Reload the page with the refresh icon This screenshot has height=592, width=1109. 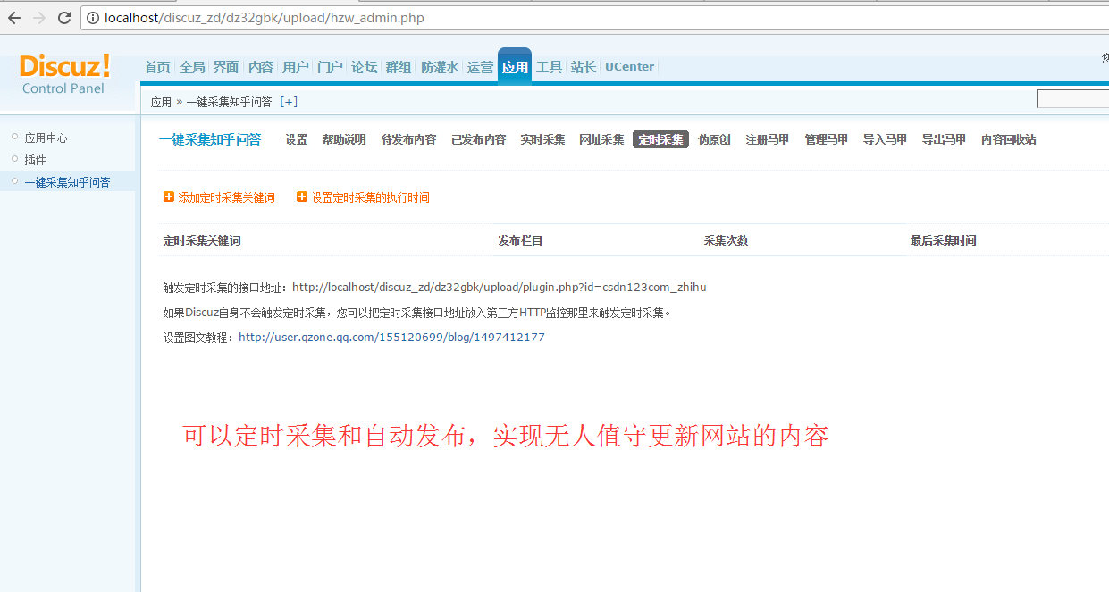[x=64, y=17]
